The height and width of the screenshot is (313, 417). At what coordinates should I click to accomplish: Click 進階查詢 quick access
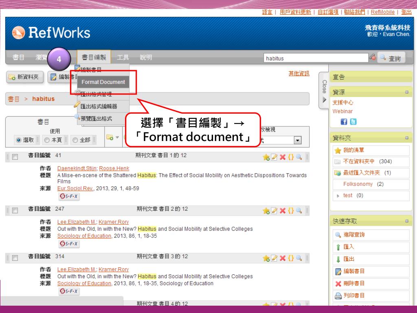pyautogui.click(x=371, y=235)
